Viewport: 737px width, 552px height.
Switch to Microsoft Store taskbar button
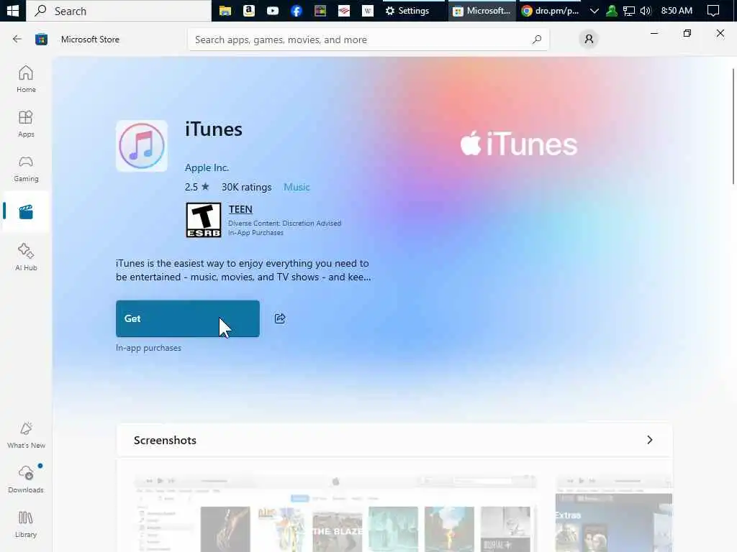pos(481,10)
